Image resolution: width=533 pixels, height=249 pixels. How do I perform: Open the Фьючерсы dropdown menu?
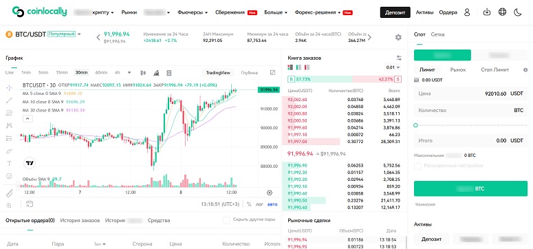pos(193,12)
